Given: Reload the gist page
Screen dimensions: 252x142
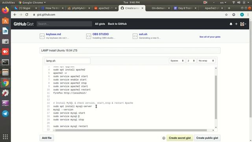Looking at the screenshot, I should (27, 15).
